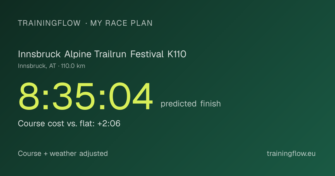The image size is (335, 176).
Task: Select the word Alpine in race title
Action: tap(78, 54)
